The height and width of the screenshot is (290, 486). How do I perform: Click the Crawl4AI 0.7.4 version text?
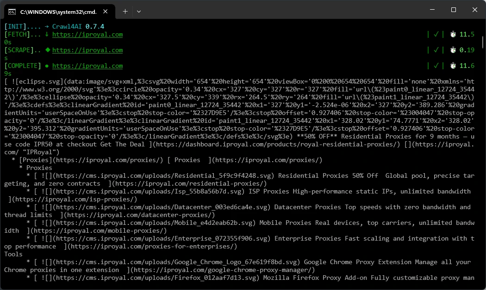(78, 26)
